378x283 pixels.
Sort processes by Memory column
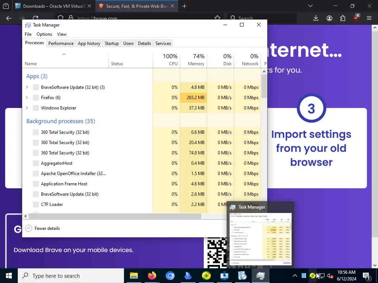point(193,59)
